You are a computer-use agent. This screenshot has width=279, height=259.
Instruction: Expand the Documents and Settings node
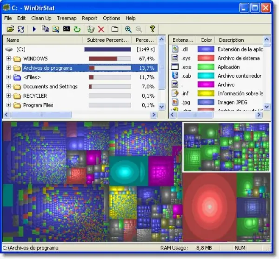(8, 86)
